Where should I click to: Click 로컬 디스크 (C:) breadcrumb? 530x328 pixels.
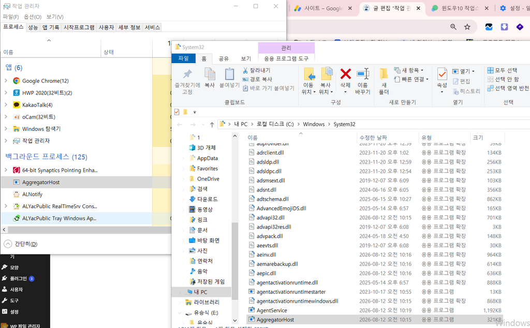point(275,124)
